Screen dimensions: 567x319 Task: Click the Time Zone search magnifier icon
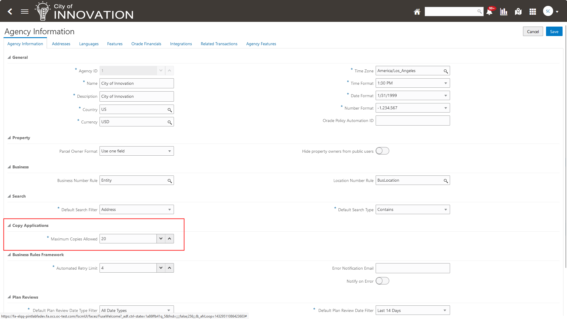[446, 71]
